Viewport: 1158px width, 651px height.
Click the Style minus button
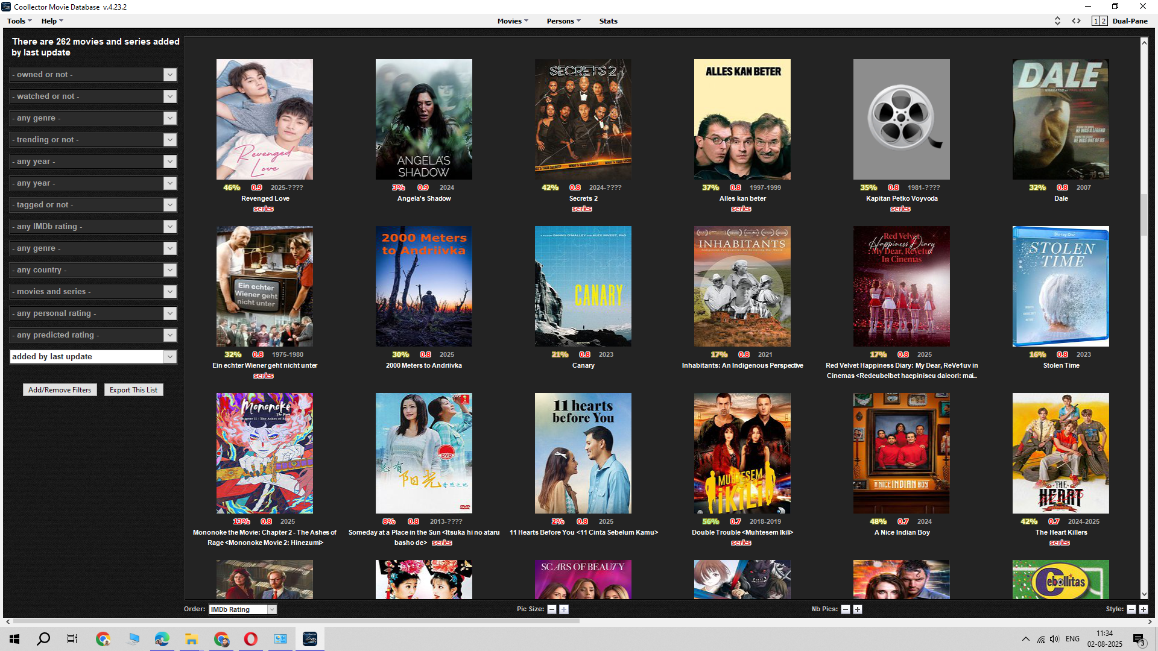coord(1131,609)
